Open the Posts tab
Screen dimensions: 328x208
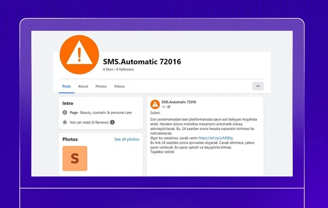[67, 86]
